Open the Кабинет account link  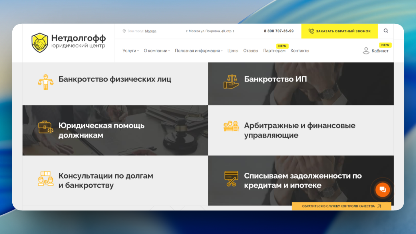pyautogui.click(x=380, y=51)
